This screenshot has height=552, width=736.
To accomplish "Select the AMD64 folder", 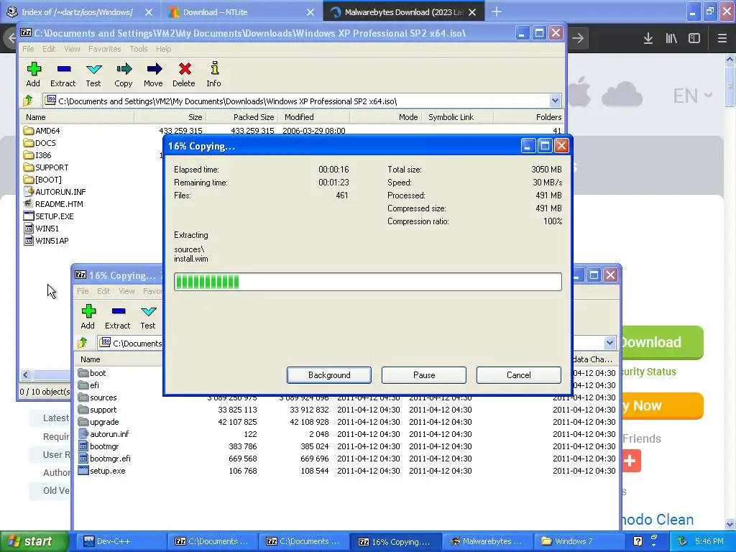I will point(42,131).
